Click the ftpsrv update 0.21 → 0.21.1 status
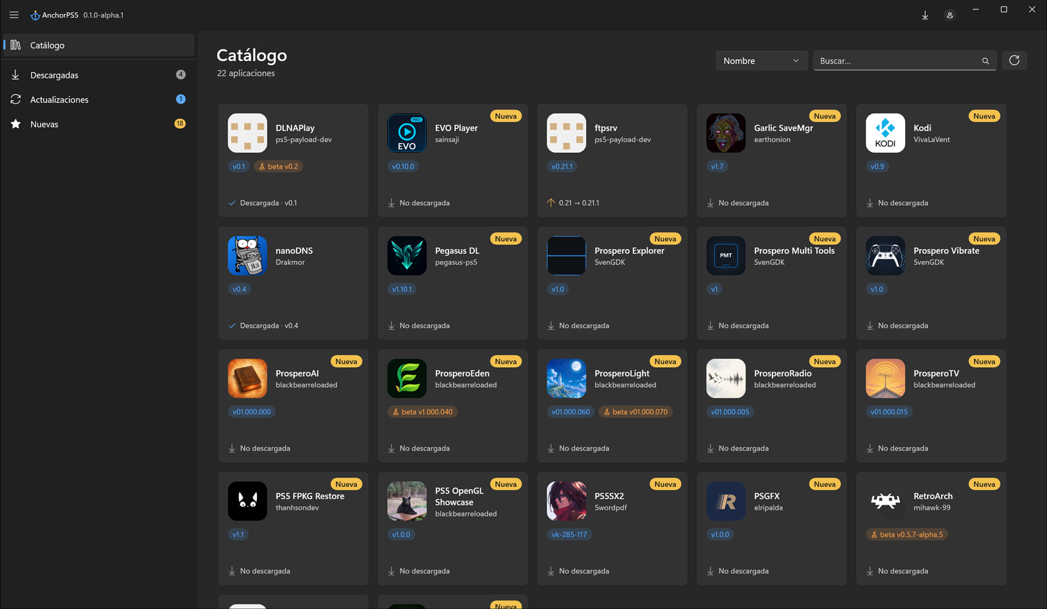The width and height of the screenshot is (1047, 609). click(573, 203)
